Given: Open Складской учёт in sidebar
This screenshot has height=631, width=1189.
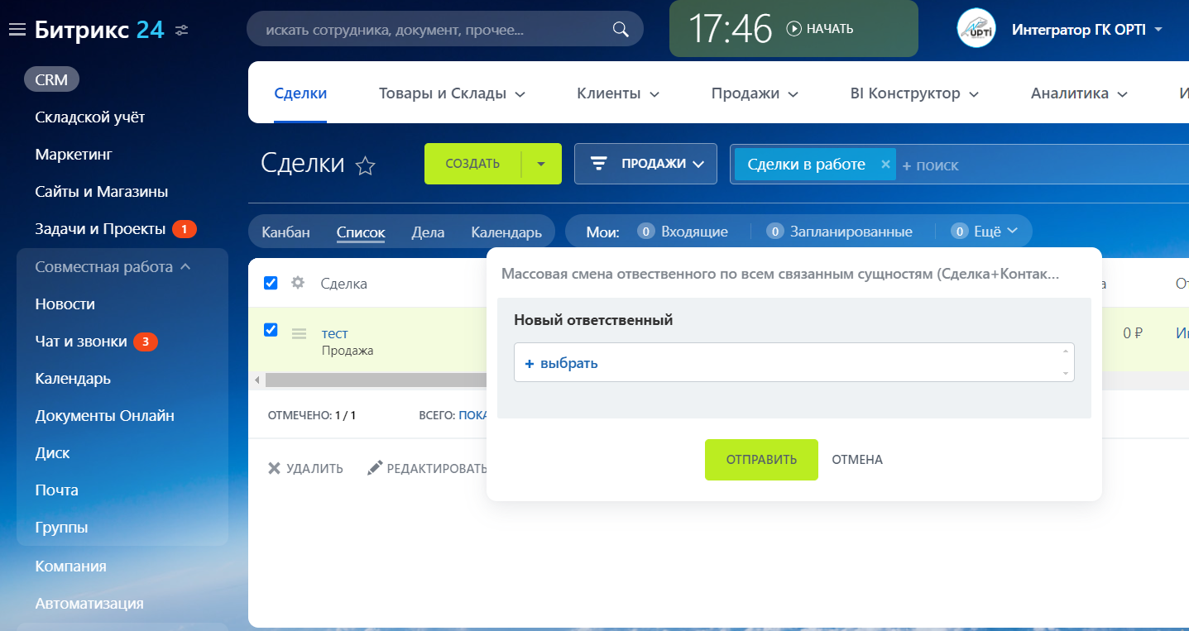Looking at the screenshot, I should coord(89,117).
